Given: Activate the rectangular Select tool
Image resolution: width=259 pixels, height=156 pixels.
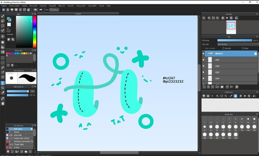Looking at the screenshot, I should (x=3, y=58).
